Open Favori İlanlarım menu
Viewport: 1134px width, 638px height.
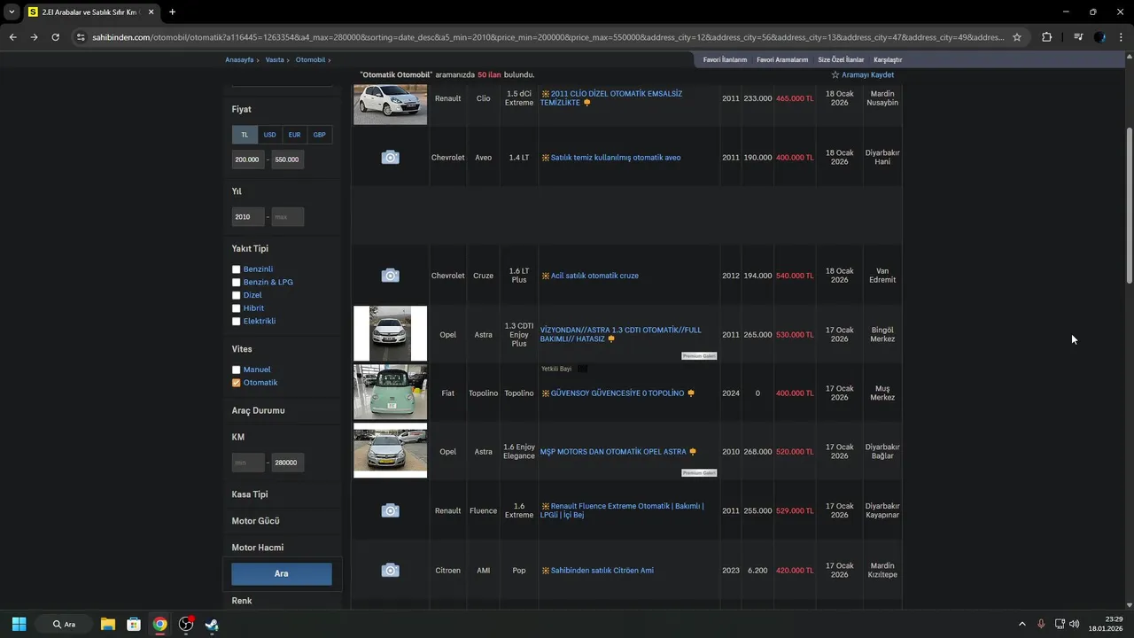click(x=725, y=59)
